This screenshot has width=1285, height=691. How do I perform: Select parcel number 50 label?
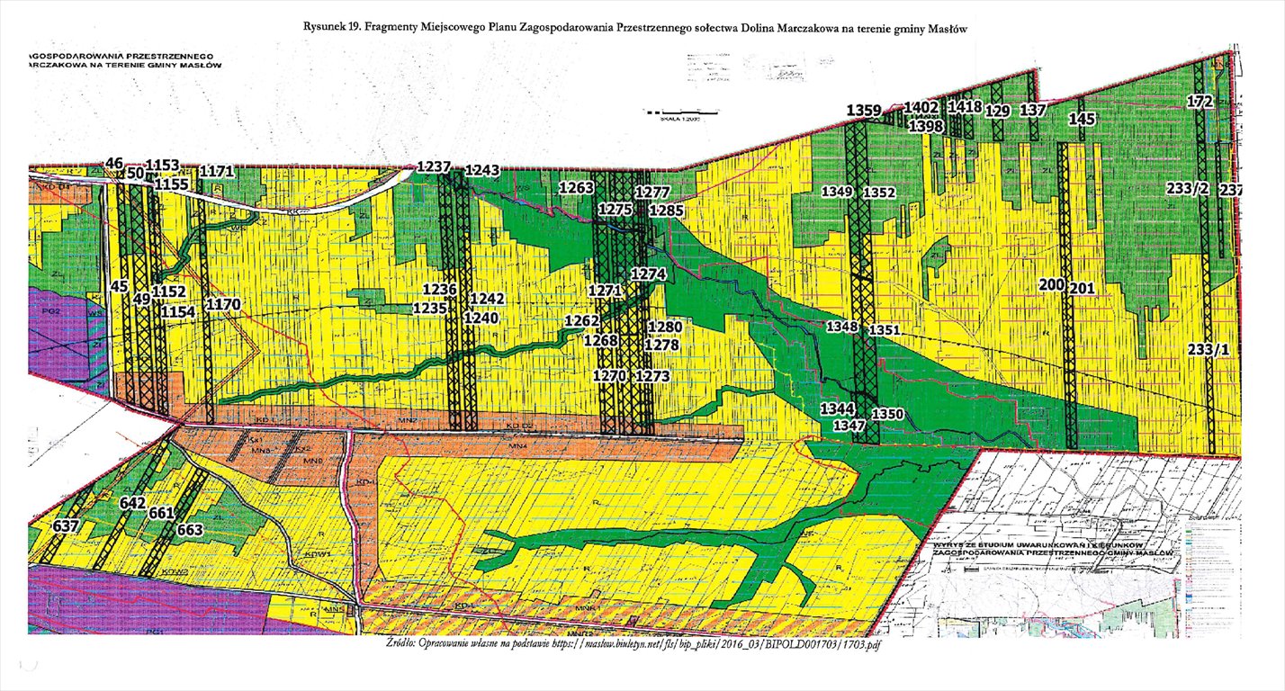point(135,173)
